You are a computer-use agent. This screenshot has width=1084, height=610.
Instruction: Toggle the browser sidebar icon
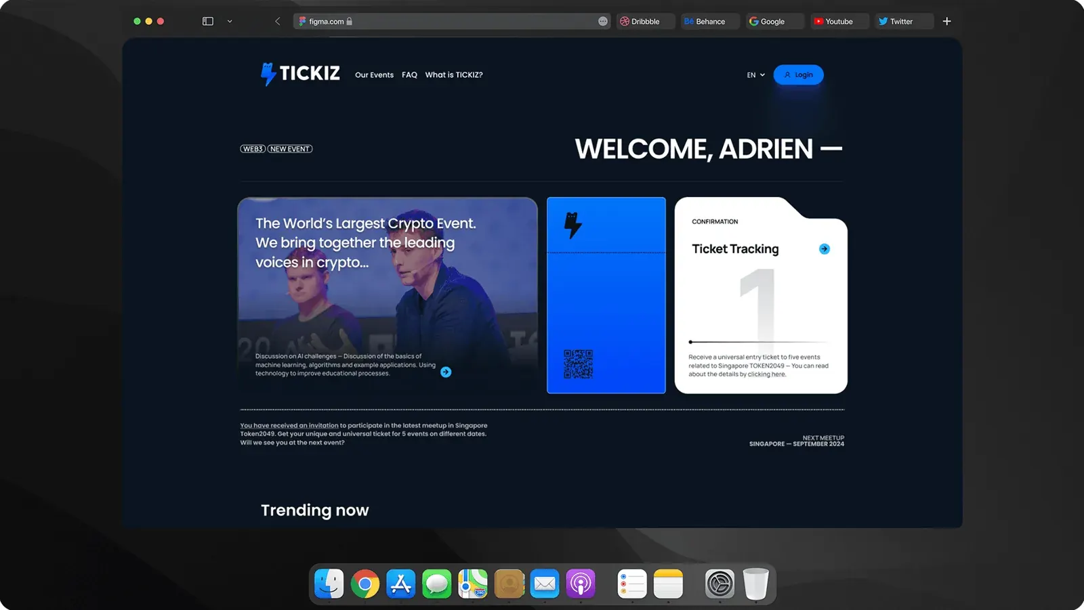(x=208, y=21)
